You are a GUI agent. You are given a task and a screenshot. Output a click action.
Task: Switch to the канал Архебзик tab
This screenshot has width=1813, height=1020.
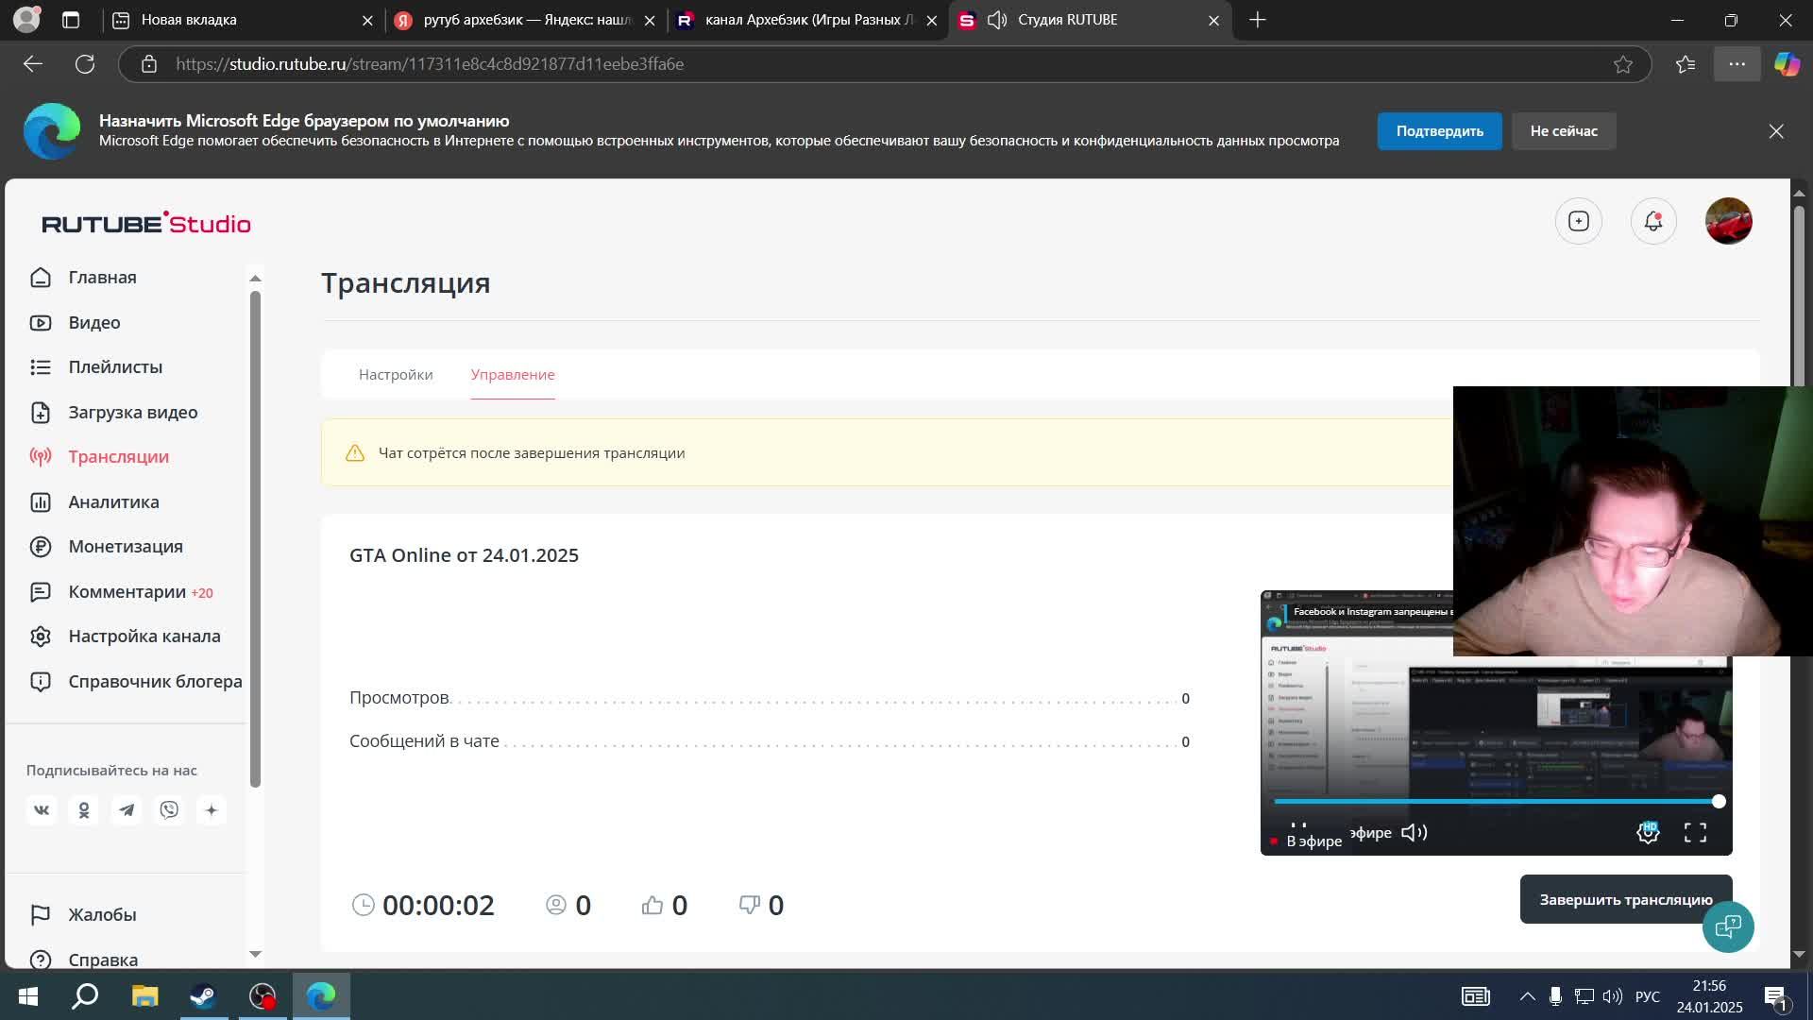click(x=807, y=20)
